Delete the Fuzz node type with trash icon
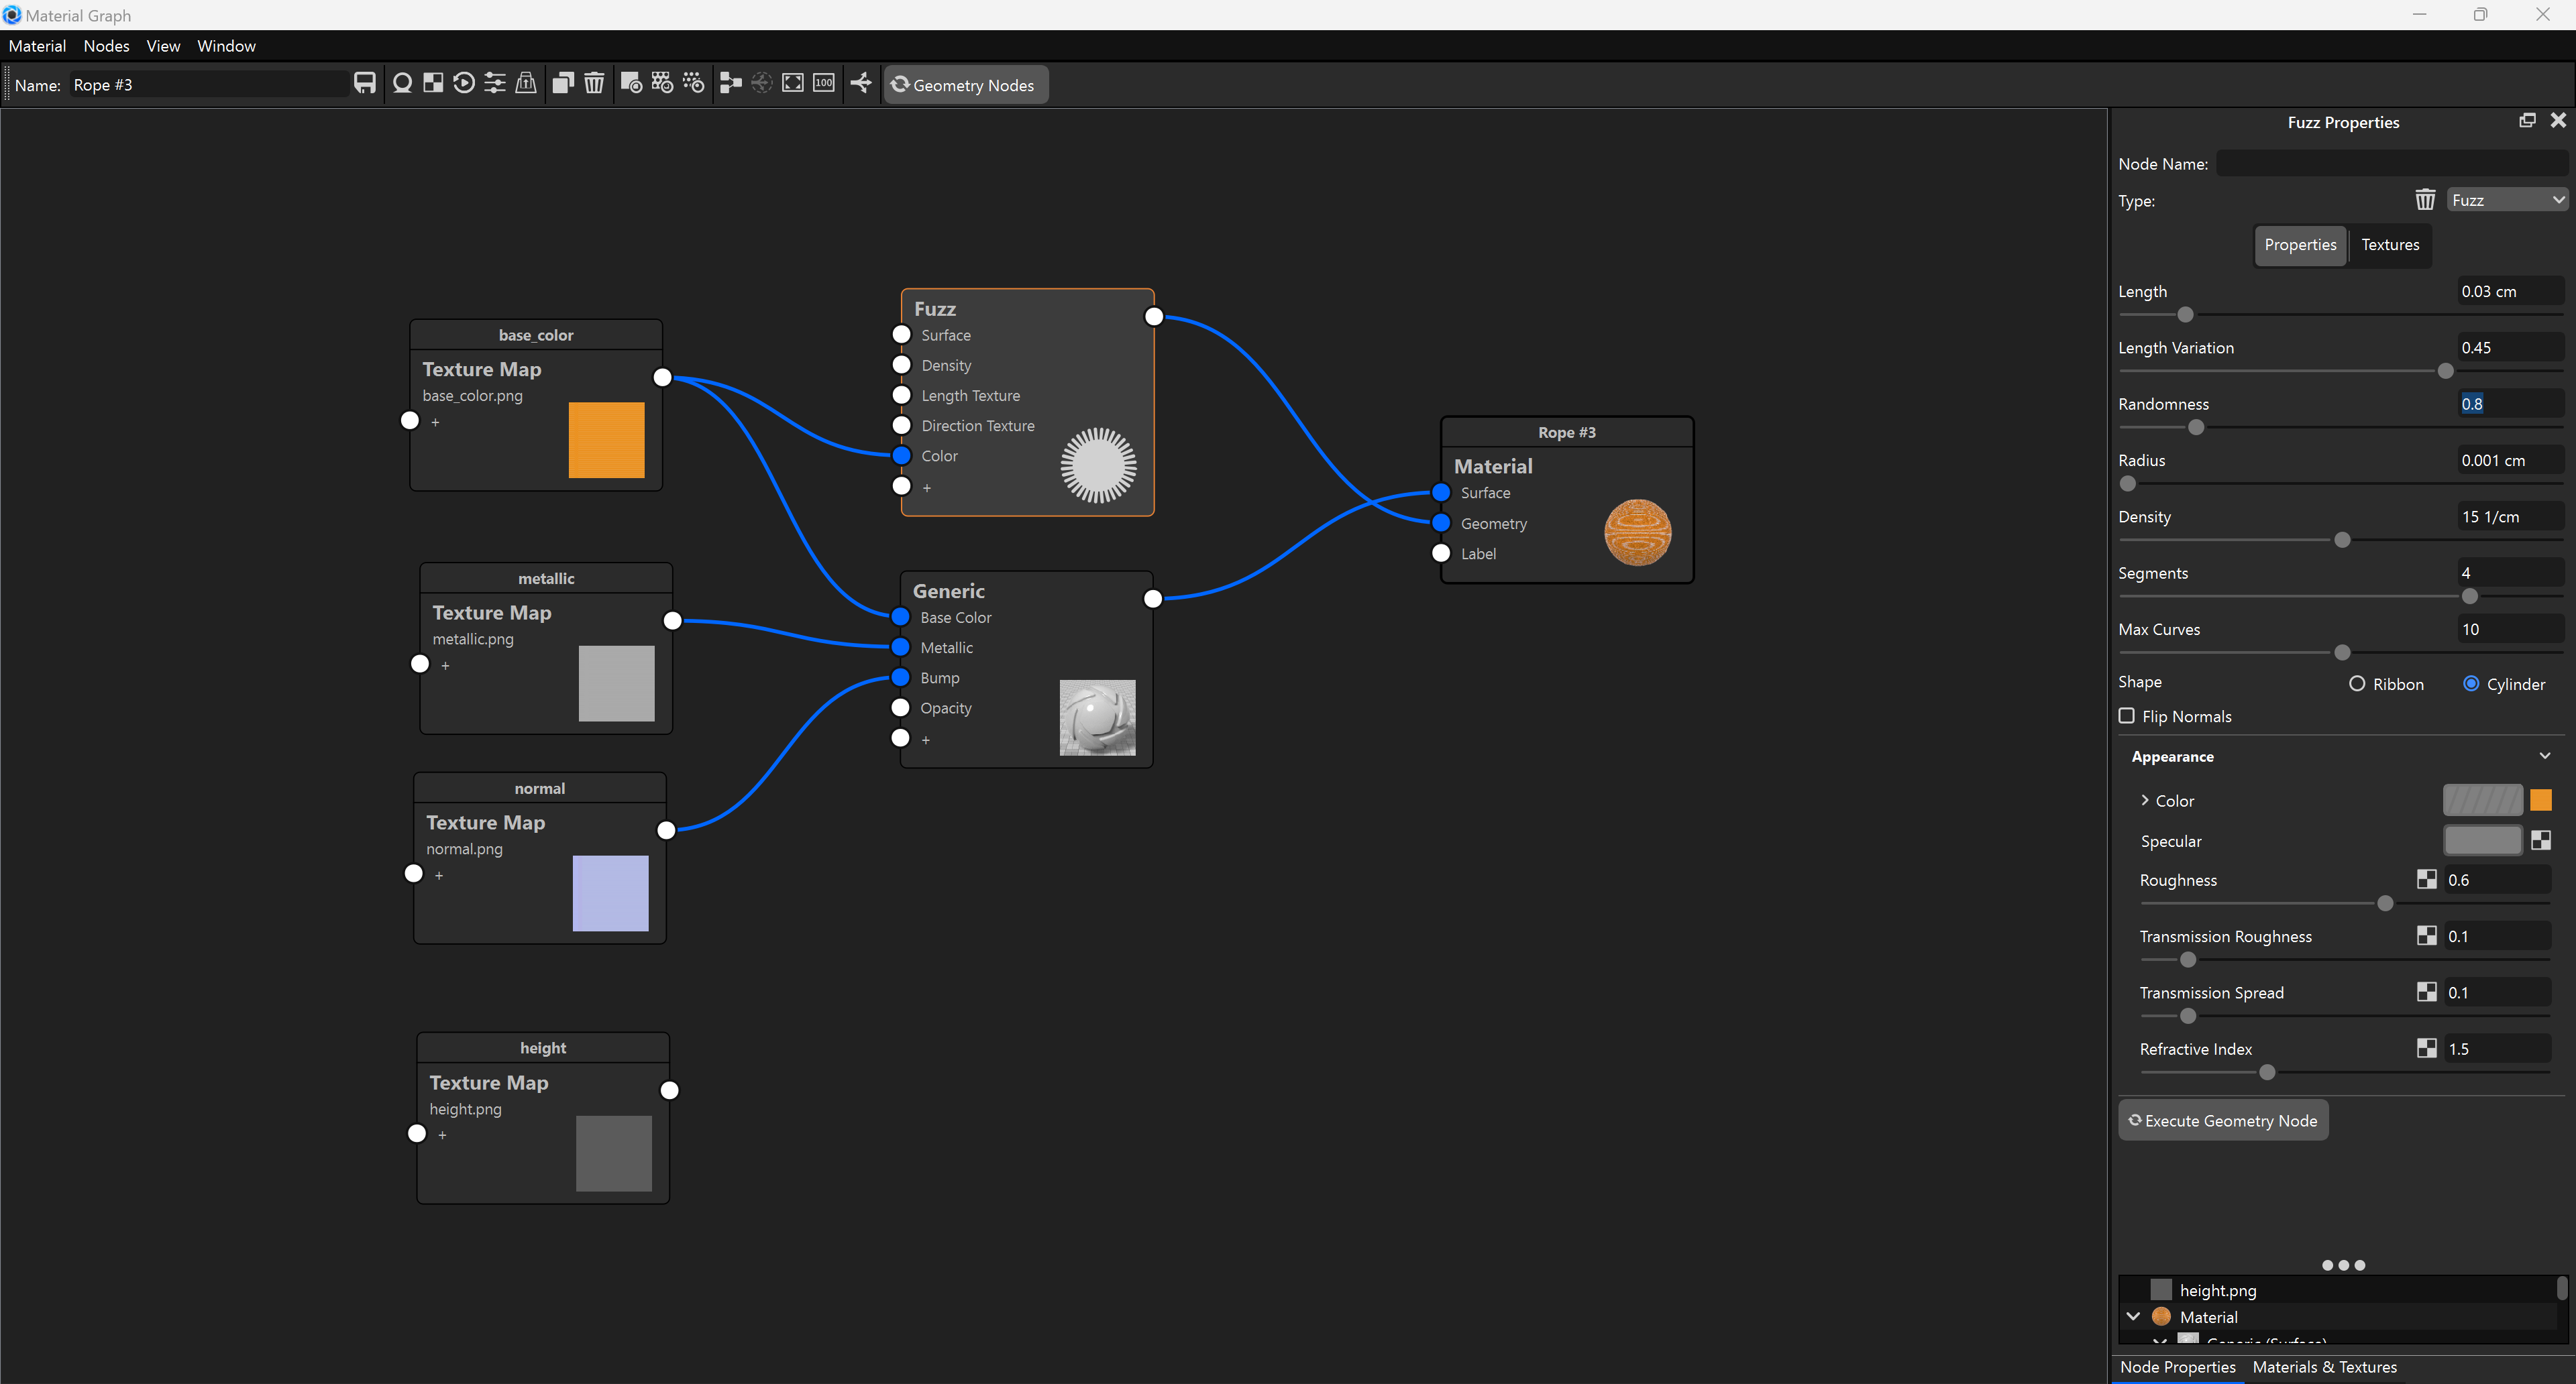 coord(2425,200)
